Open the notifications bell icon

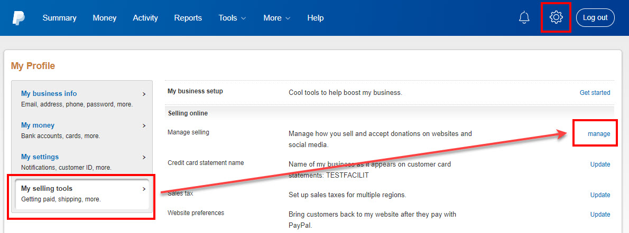(x=524, y=17)
